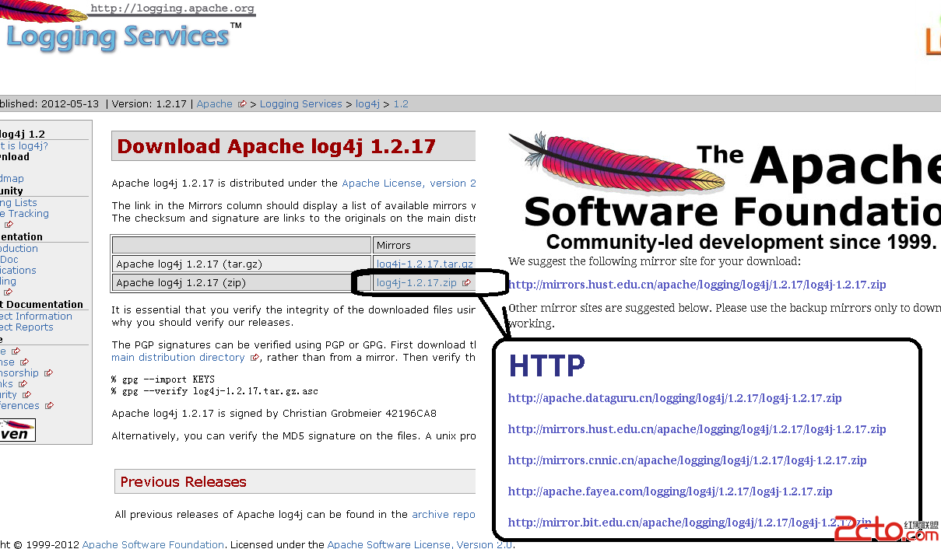This screenshot has height=549, width=941.
Task: Open 'ect Information' sidebar link
Action: [36, 316]
